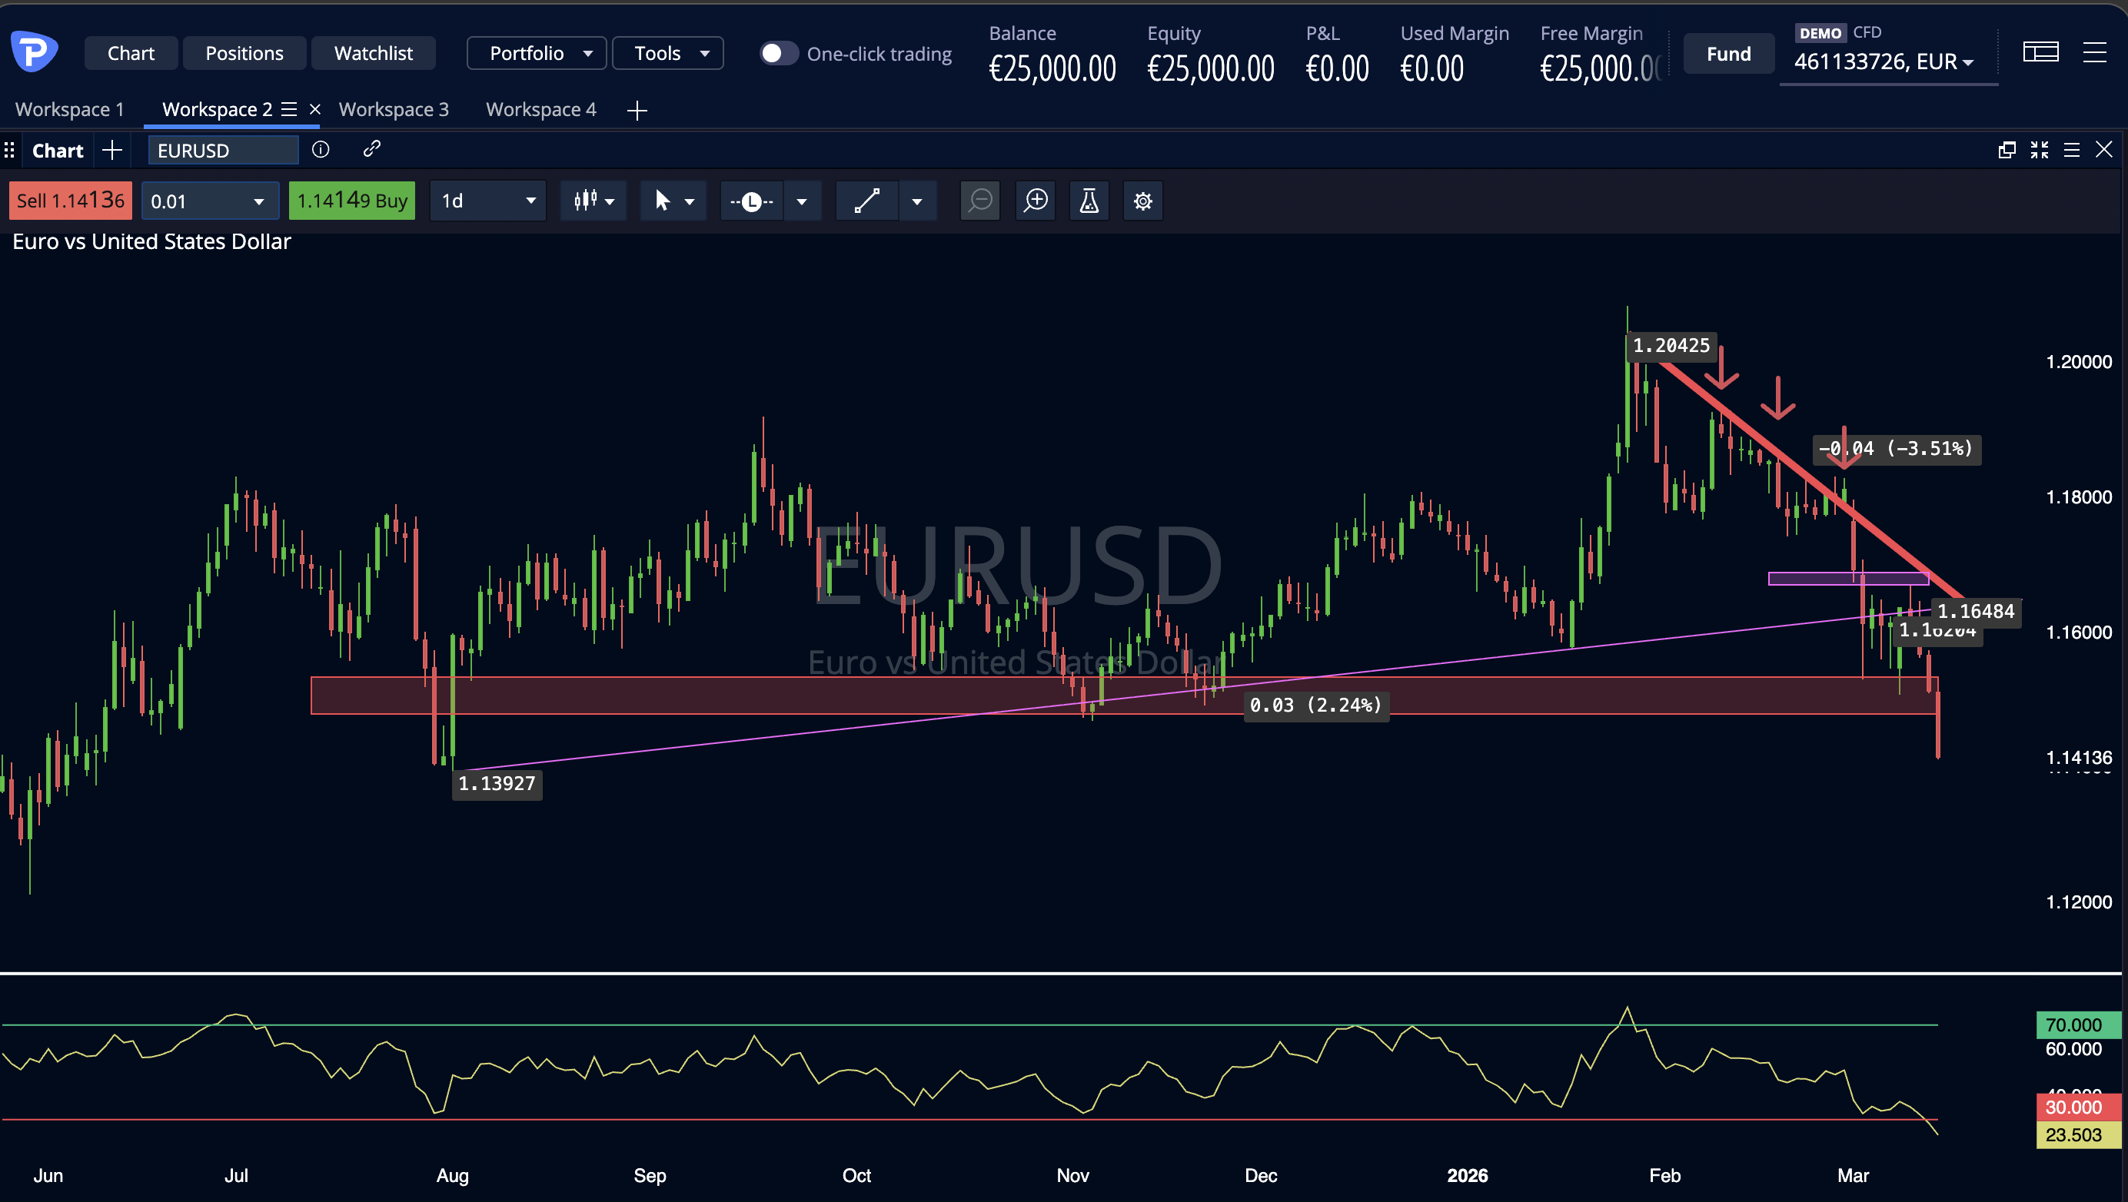2128x1202 pixels.
Task: Select the zoom-in magnifier tool
Action: [x=1035, y=201]
